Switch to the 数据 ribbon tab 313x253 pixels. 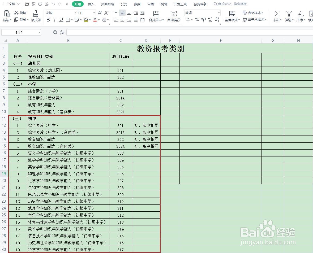pos(137,4)
